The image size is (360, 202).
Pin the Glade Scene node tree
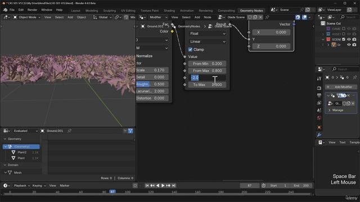(267, 17)
